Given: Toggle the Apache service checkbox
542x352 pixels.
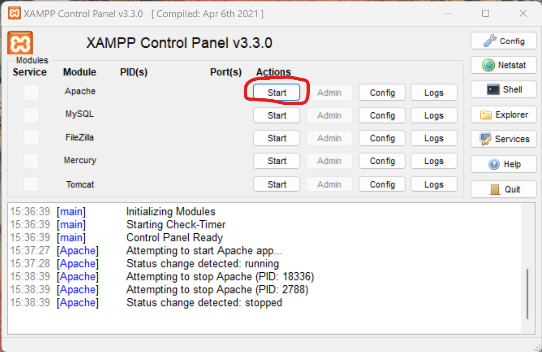Looking at the screenshot, I should click(x=32, y=92).
